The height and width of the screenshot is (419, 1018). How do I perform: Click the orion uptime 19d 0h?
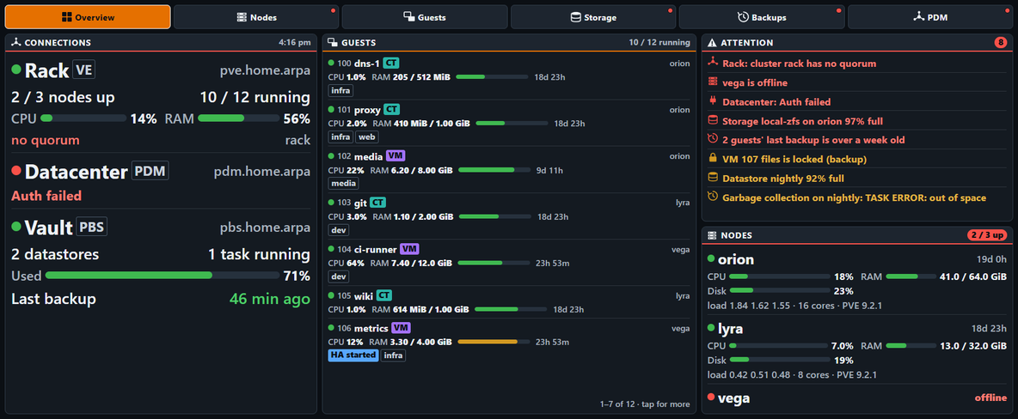[993, 259]
